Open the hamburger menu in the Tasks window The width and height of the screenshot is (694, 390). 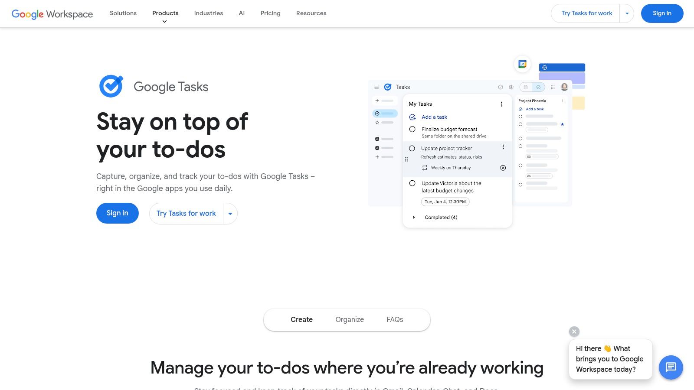[376, 87]
